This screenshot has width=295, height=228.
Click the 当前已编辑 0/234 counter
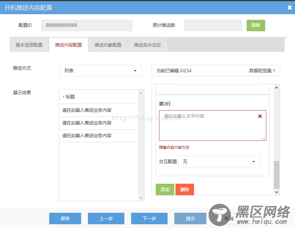pos(174,71)
